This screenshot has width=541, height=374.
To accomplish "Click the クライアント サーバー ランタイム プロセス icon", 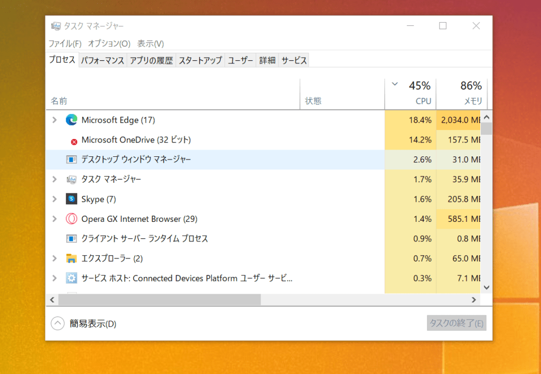I will pos(71,239).
